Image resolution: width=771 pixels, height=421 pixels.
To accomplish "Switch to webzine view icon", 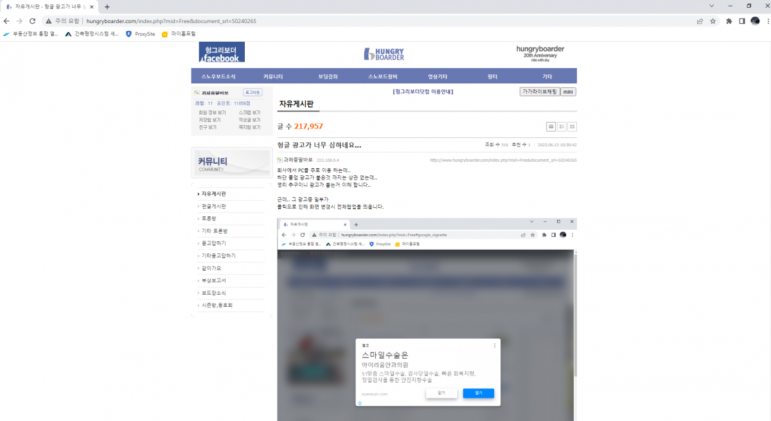I will coord(562,126).
